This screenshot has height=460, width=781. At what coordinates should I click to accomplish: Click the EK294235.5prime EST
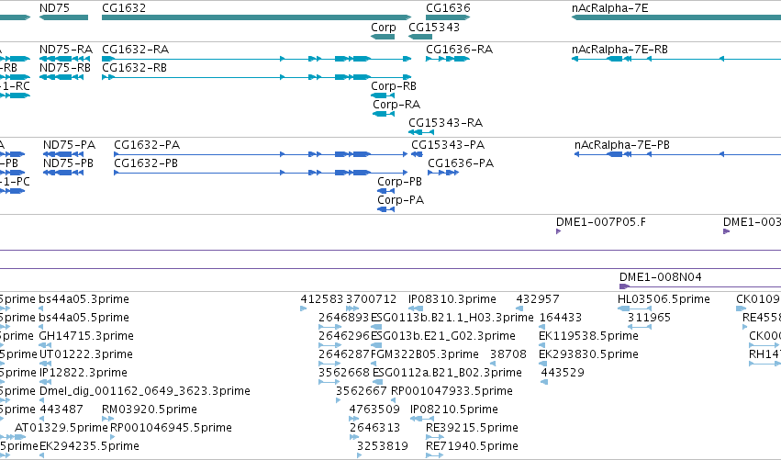click(x=41, y=455)
